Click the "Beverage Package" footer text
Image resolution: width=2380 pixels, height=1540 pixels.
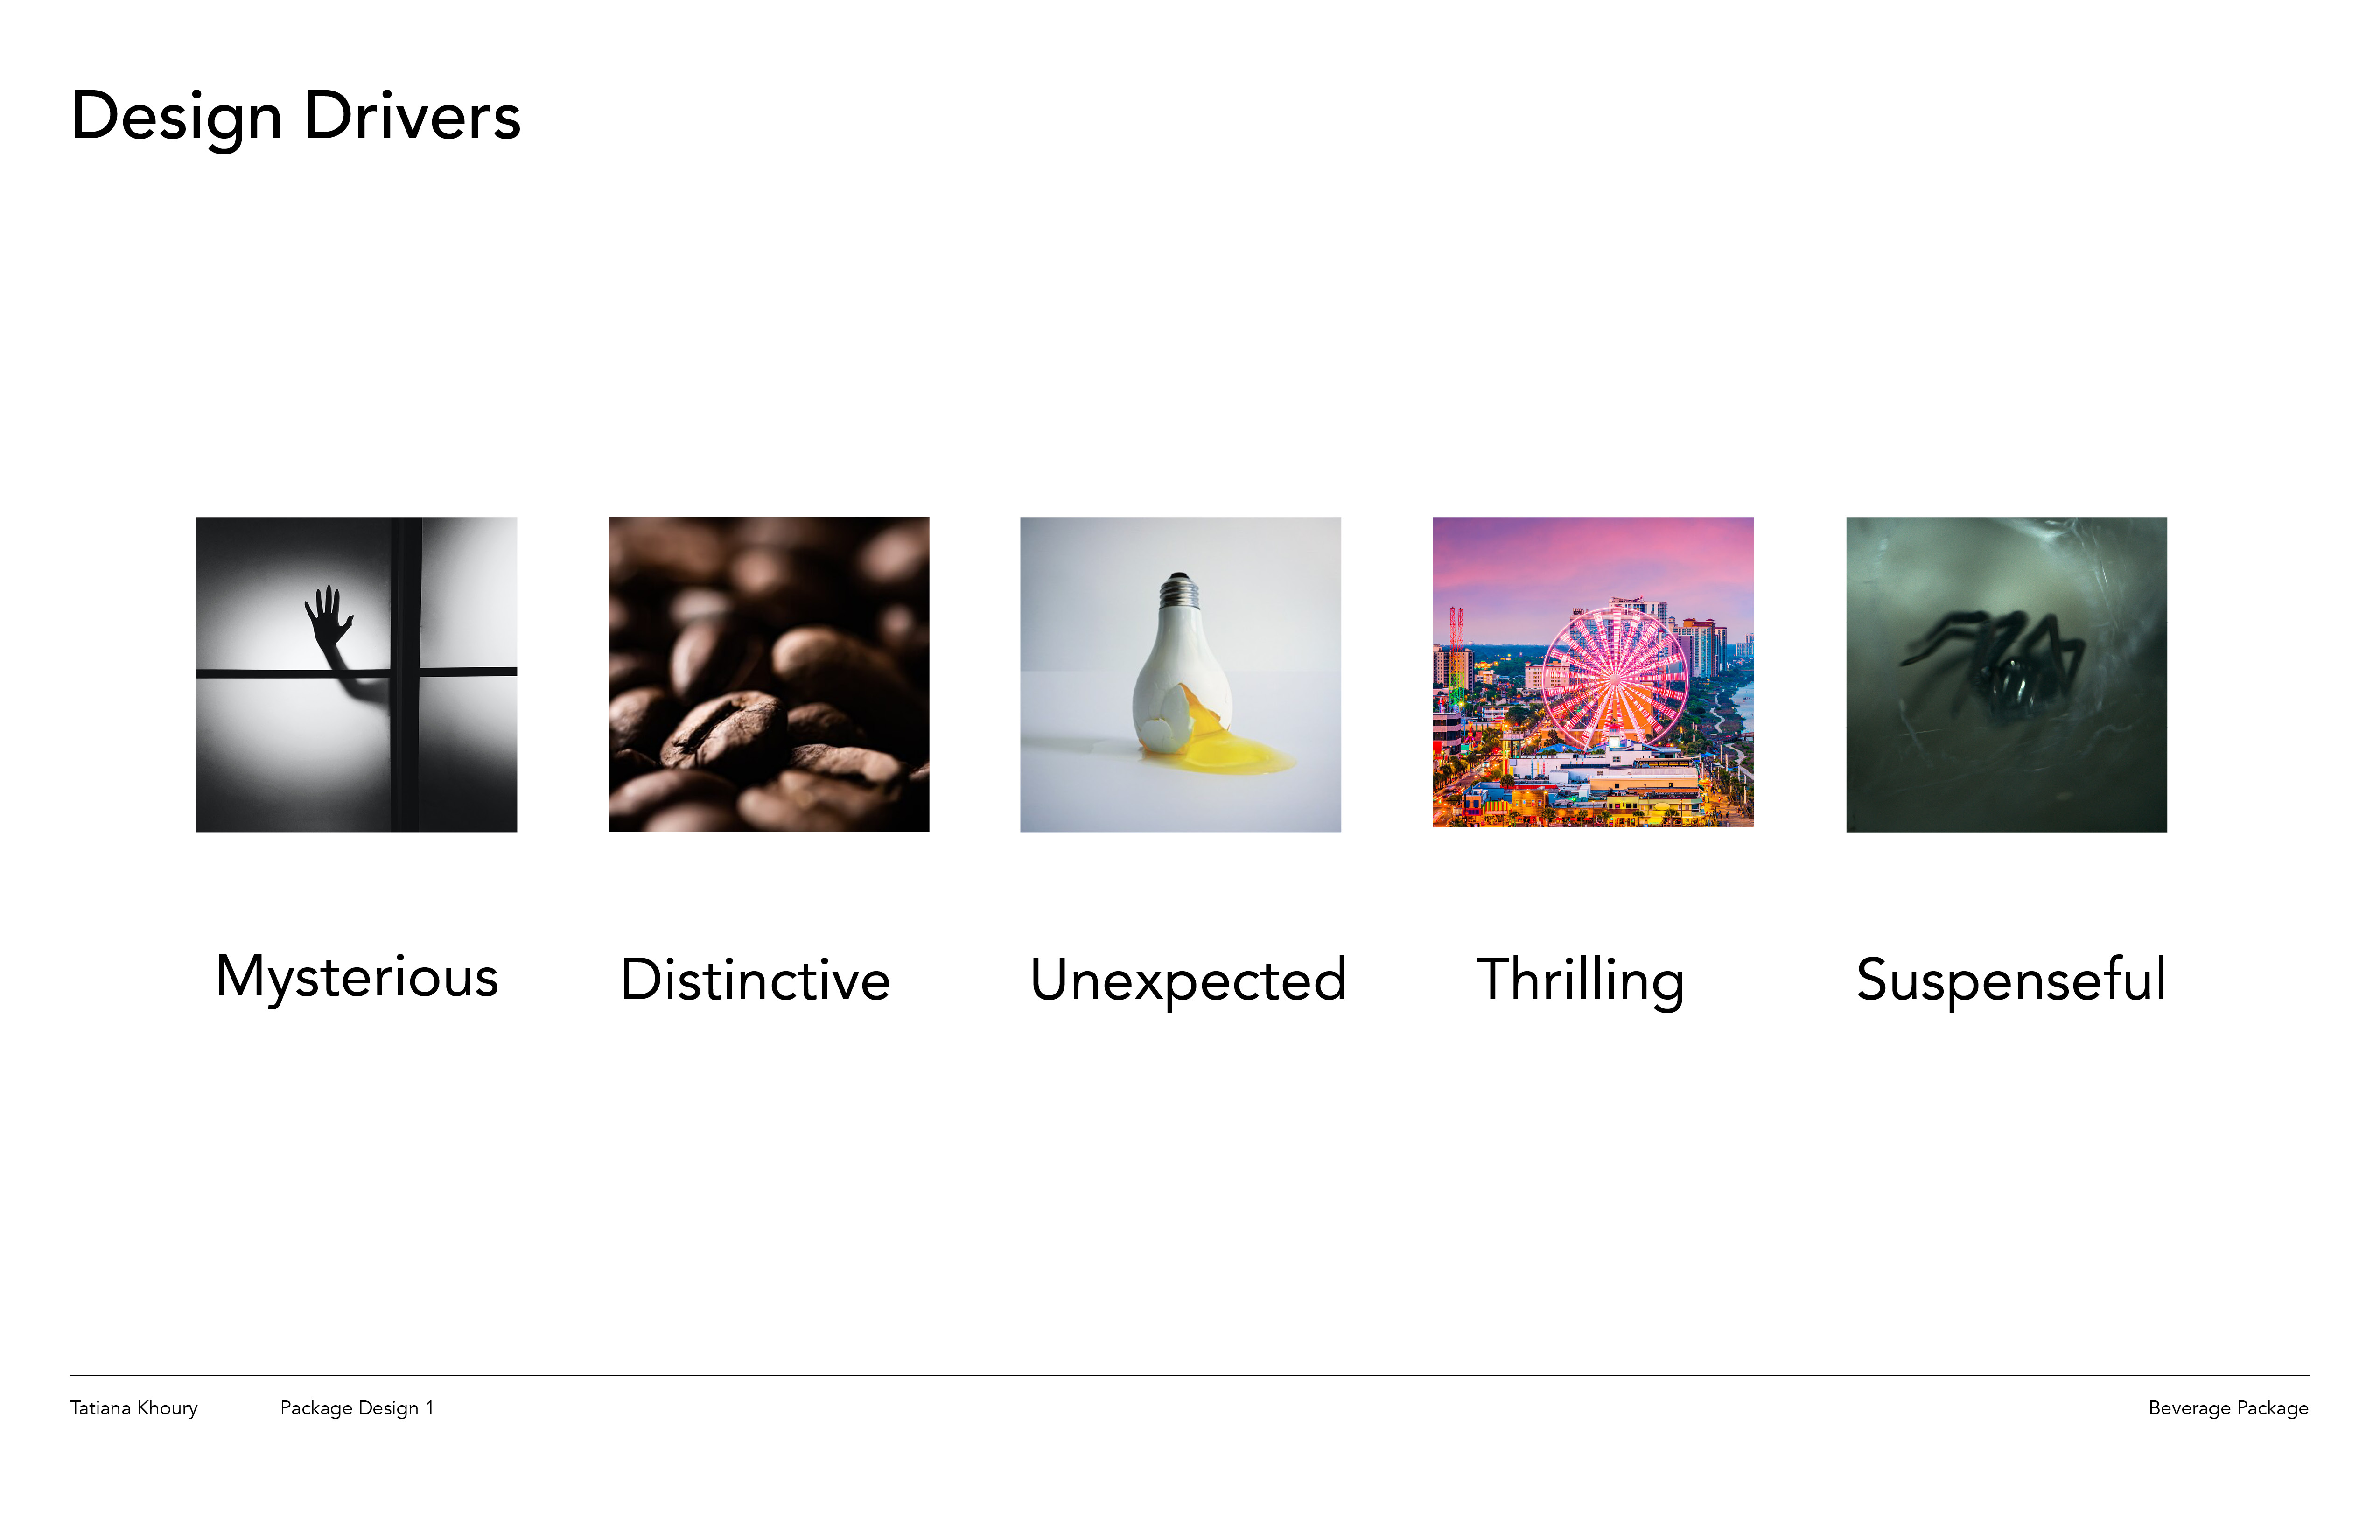point(2228,1408)
